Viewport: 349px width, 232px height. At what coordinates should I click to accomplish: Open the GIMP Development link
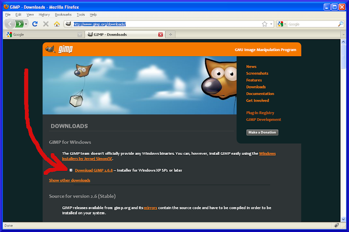(x=263, y=119)
